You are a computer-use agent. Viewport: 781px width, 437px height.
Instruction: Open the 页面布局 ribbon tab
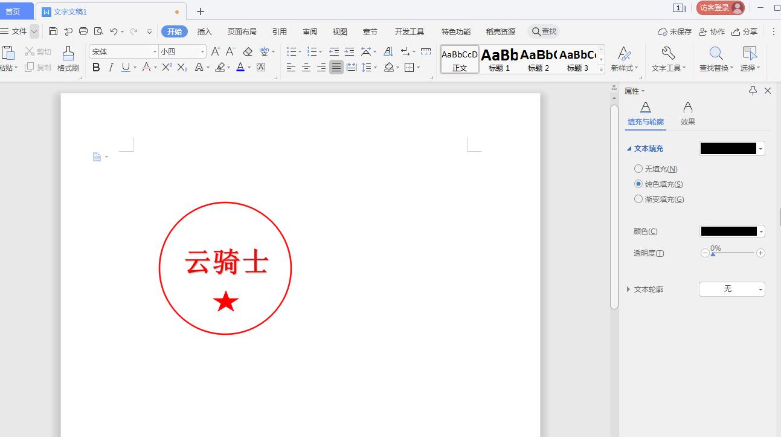242,31
